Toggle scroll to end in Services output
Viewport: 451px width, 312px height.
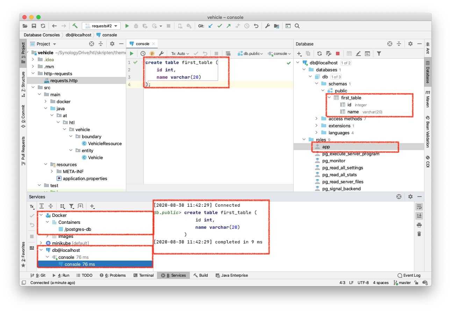point(419,215)
